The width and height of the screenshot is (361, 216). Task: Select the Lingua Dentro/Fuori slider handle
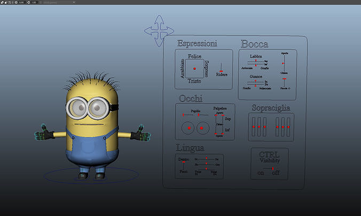(x=184, y=162)
